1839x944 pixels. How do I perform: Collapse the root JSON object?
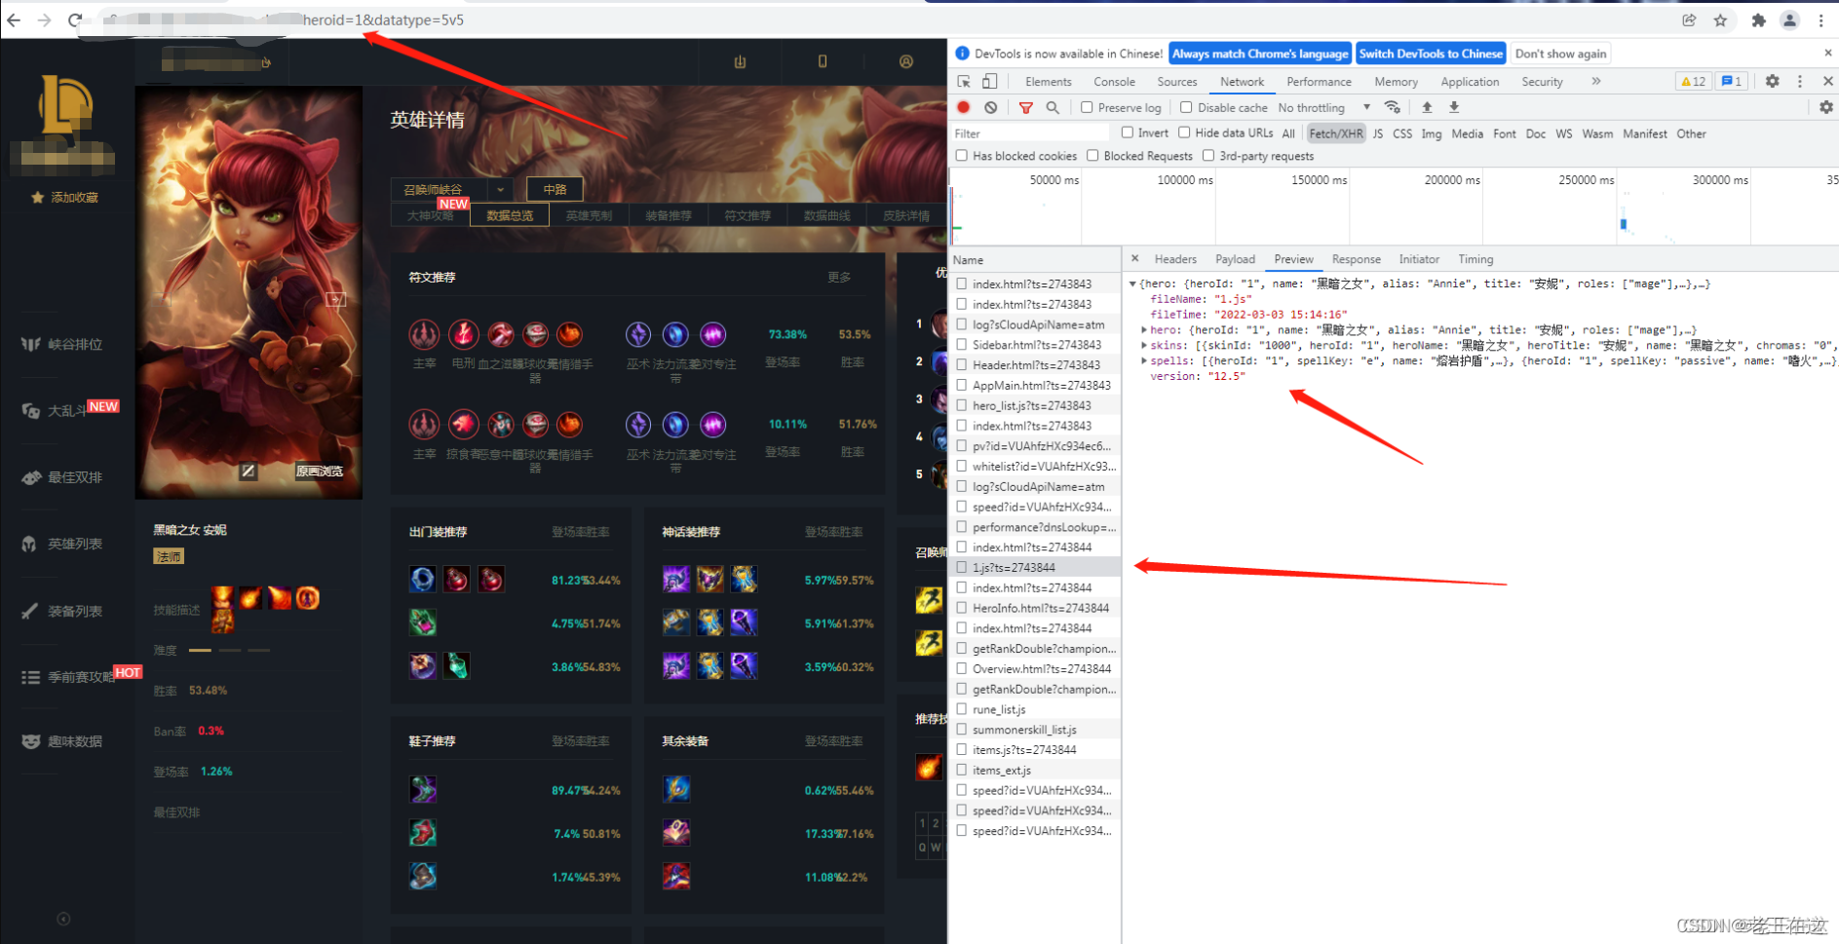coord(1132,284)
